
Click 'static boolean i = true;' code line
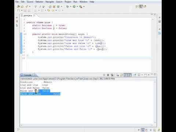coord(49,25)
